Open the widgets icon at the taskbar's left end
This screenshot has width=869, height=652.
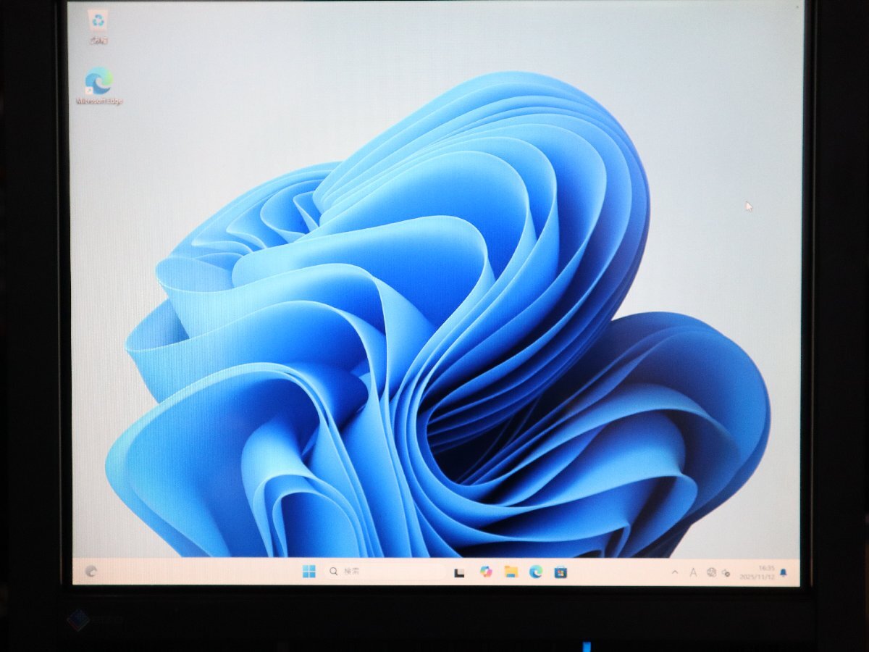tap(91, 571)
